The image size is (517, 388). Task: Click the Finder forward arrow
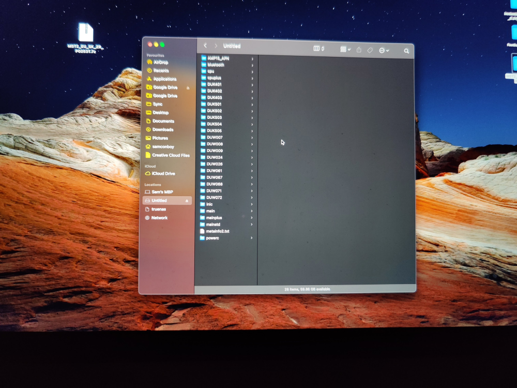tap(216, 46)
